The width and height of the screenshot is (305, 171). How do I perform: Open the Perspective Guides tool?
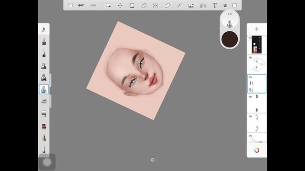[203, 5]
